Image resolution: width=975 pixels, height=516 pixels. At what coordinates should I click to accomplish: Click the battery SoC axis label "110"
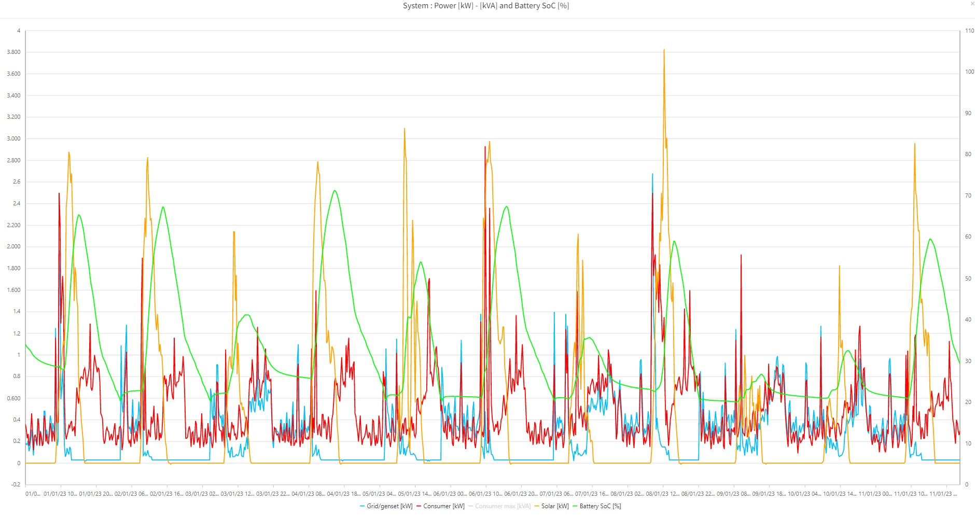[x=969, y=31]
